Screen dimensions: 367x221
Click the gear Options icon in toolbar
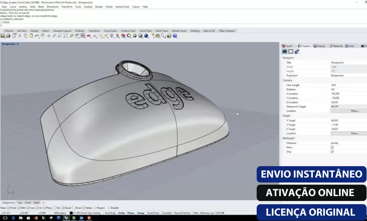click(158, 36)
